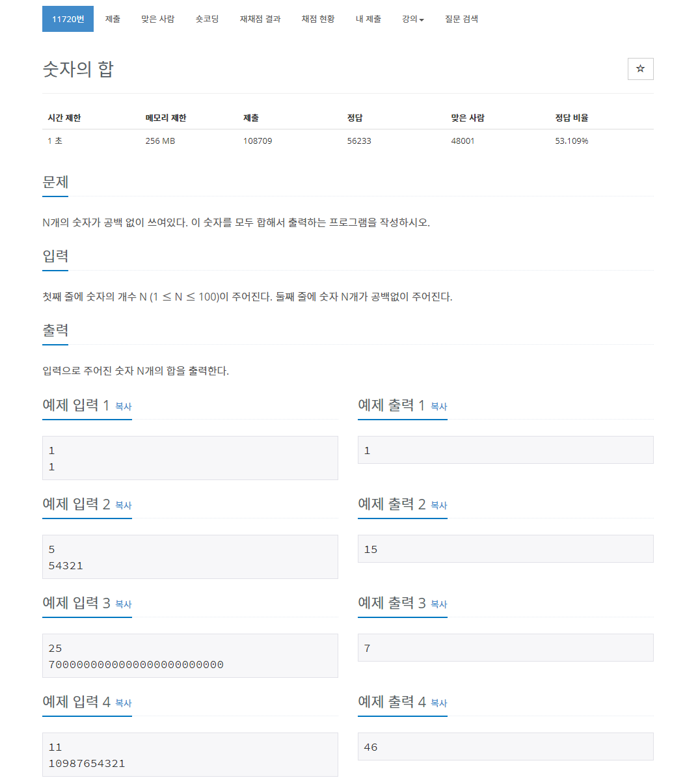Viewport: 685px width, 780px height.
Task: Select the highlighted 11720번 tab
Action: 68,19
